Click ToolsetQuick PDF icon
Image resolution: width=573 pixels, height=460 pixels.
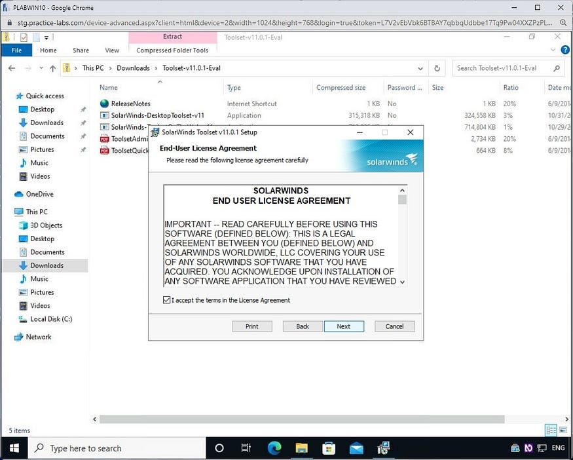pyautogui.click(x=105, y=150)
